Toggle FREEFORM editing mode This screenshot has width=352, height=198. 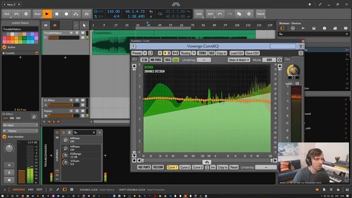click(x=158, y=167)
